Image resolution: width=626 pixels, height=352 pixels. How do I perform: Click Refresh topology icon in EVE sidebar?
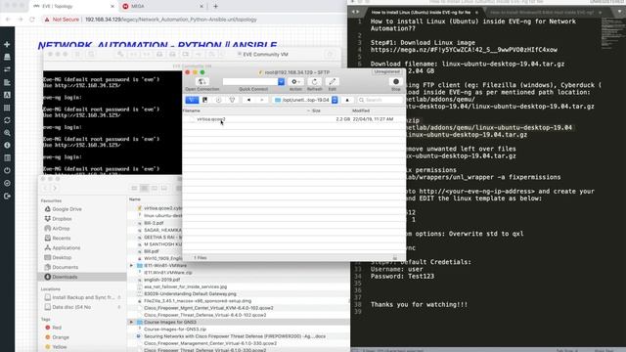click(x=7, y=120)
